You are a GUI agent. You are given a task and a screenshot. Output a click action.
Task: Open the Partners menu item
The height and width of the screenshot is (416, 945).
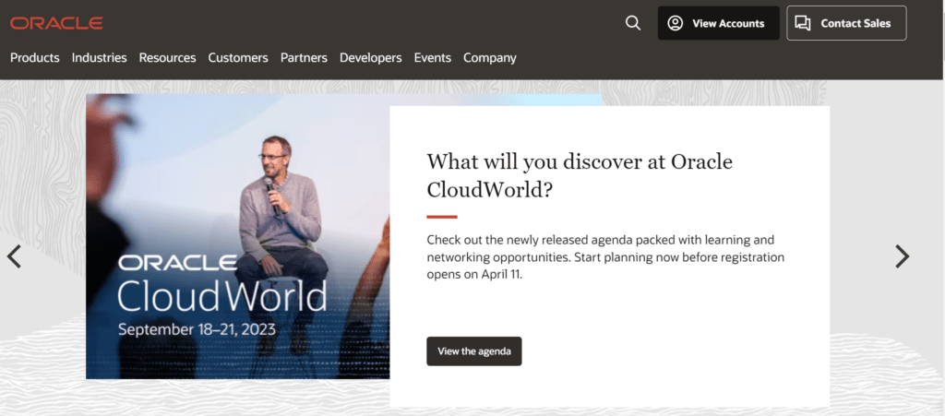[x=304, y=57]
